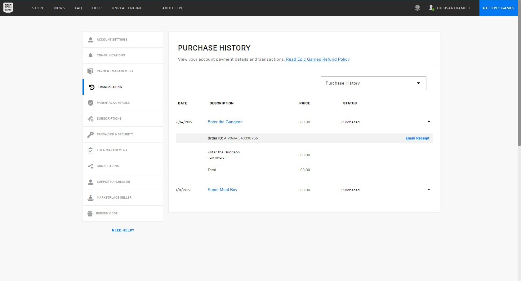
Task: Click the Purchased status for Super Meat Boy
Action: click(x=350, y=190)
